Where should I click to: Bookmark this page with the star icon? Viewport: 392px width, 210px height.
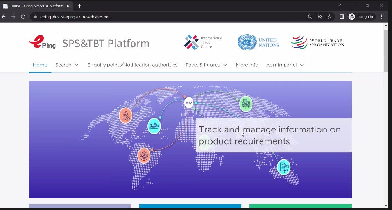[x=330, y=17]
